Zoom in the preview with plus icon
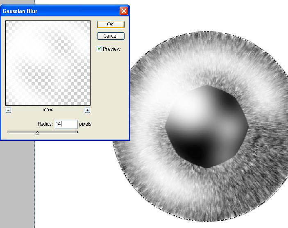288x228 pixels. (87, 110)
